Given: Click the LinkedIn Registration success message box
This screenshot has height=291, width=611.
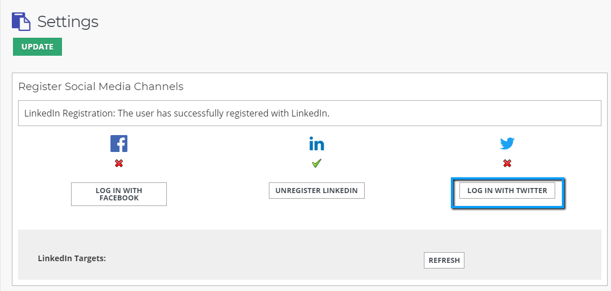Looking at the screenshot, I should click(309, 113).
